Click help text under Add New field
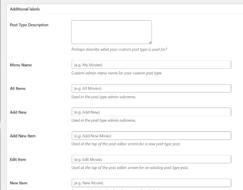This screenshot has height=190, width=243. pyautogui.click(x=104, y=120)
